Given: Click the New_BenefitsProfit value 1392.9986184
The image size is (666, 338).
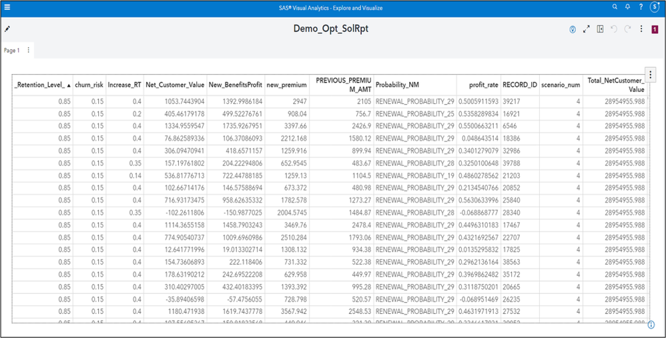Looking at the screenshot, I should point(236,102).
